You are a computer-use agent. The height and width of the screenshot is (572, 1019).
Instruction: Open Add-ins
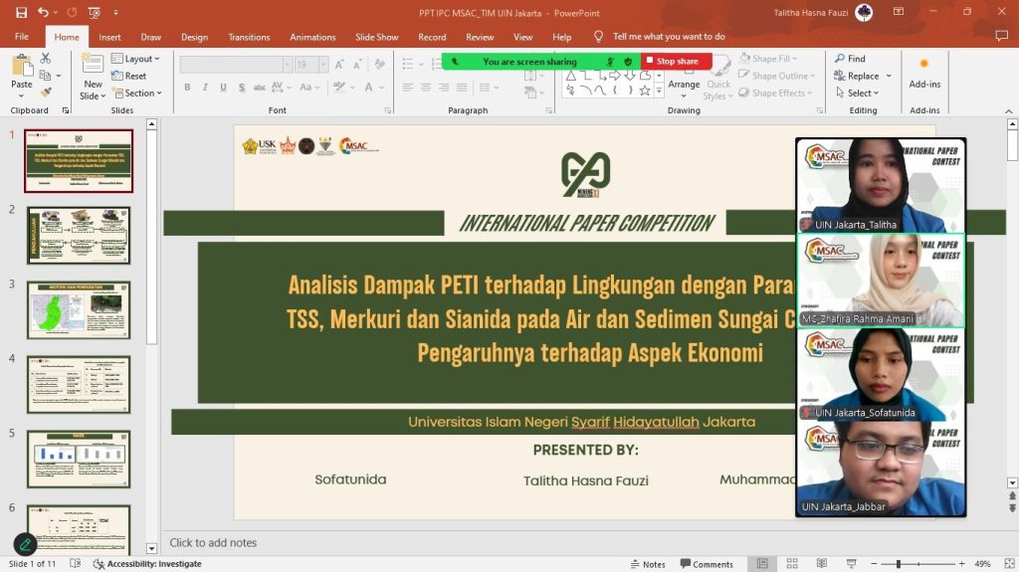coord(924,73)
